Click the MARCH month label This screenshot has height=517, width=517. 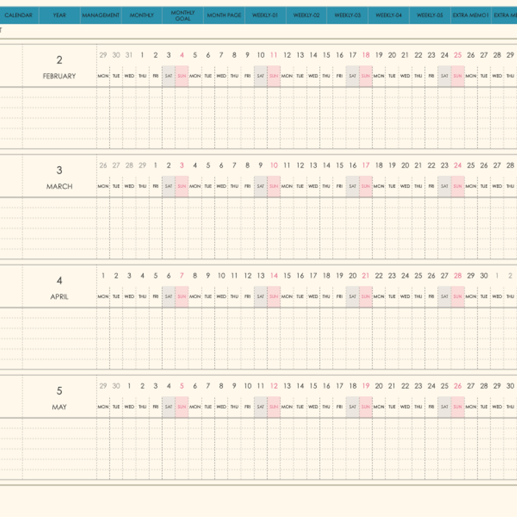(60, 187)
